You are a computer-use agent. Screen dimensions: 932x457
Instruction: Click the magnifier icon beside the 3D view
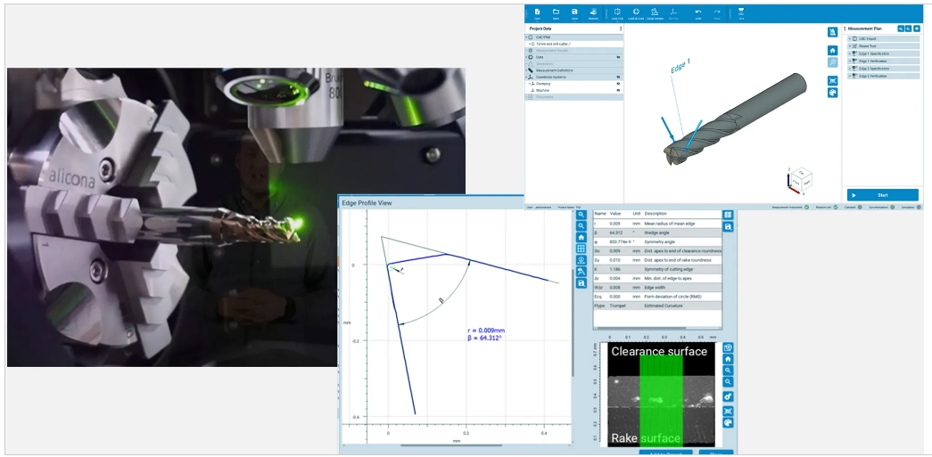pos(833,62)
